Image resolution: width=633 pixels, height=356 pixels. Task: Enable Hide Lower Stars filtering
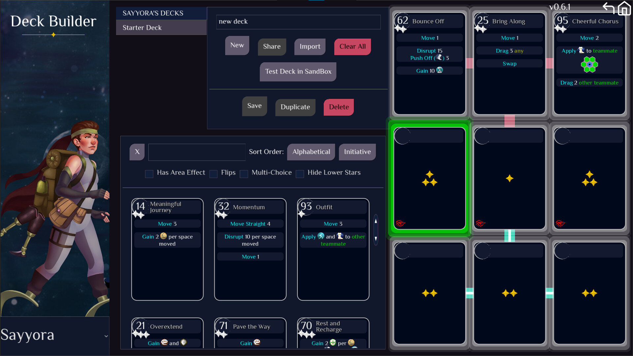tap(300, 174)
